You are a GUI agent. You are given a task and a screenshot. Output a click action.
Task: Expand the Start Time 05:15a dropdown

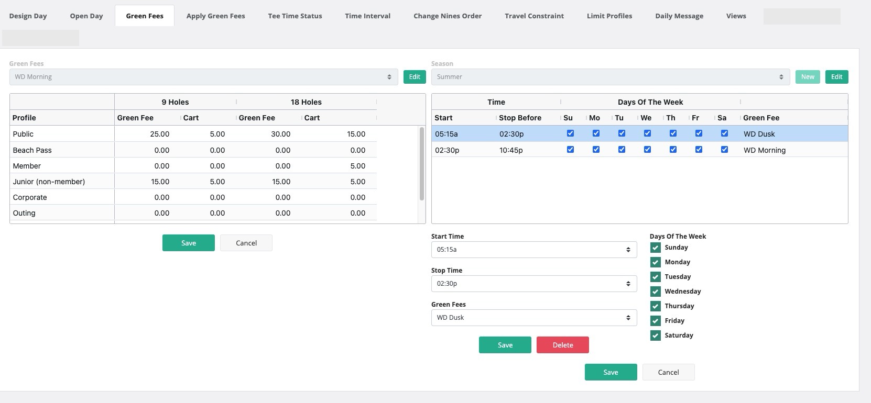pos(534,250)
